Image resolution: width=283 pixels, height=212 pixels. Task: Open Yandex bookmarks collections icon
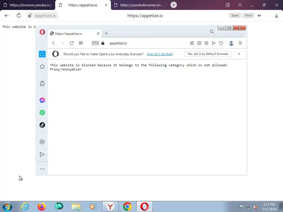[x=228, y=5]
